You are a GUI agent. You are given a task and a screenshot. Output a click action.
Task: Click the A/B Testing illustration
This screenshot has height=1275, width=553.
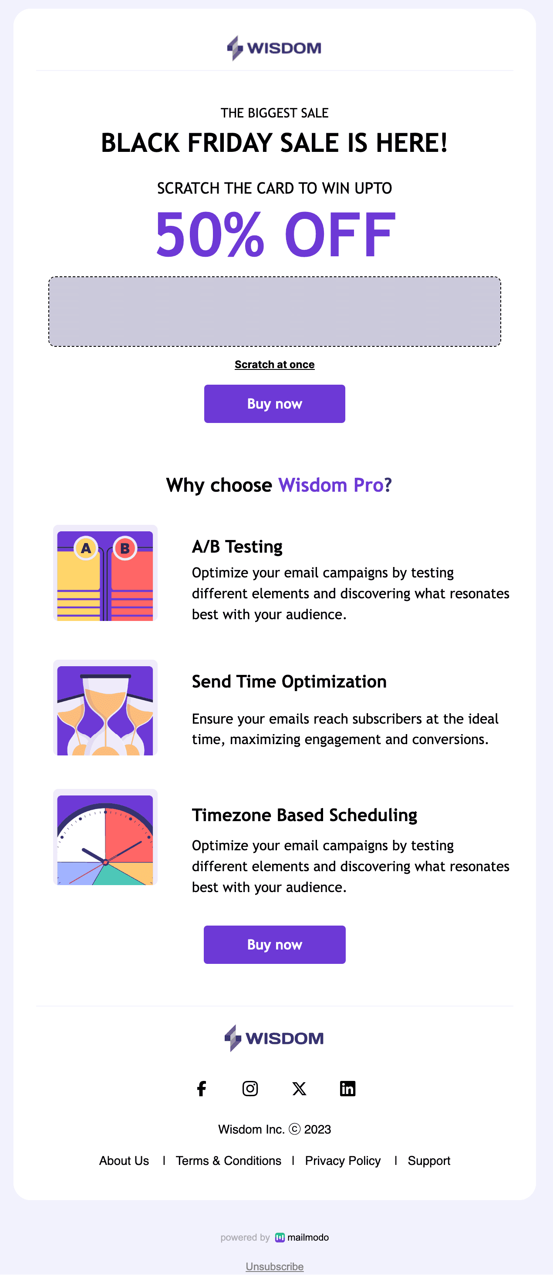click(105, 573)
